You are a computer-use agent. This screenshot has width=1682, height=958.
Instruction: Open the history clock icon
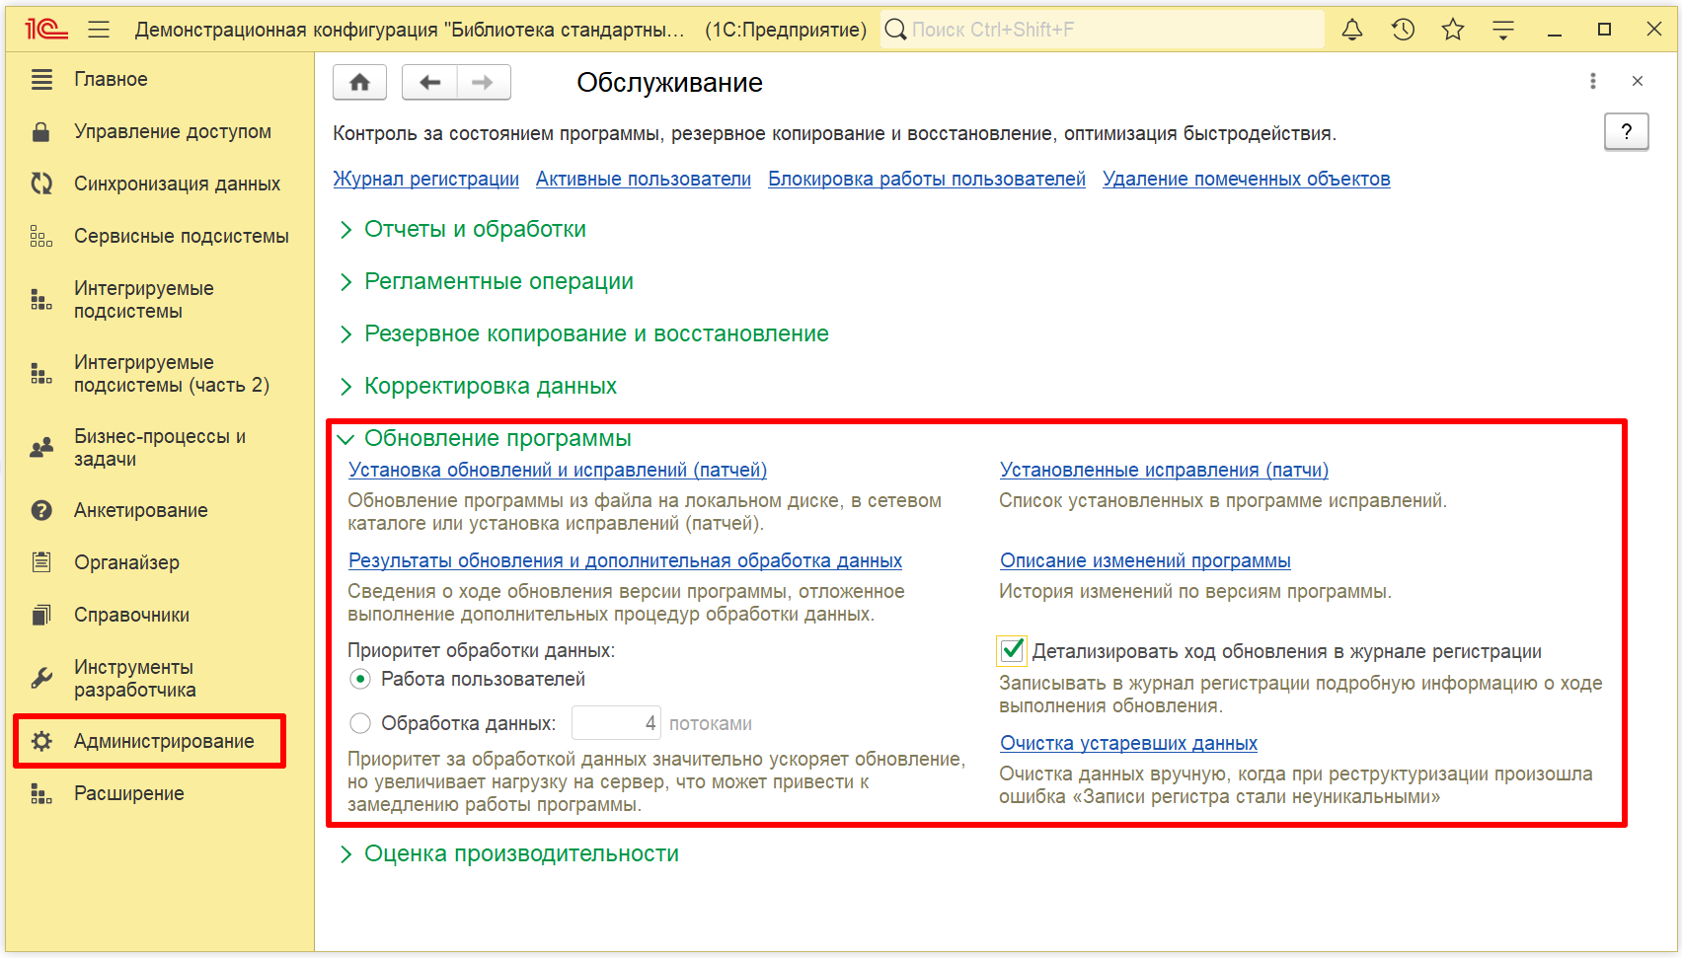coord(1403,30)
